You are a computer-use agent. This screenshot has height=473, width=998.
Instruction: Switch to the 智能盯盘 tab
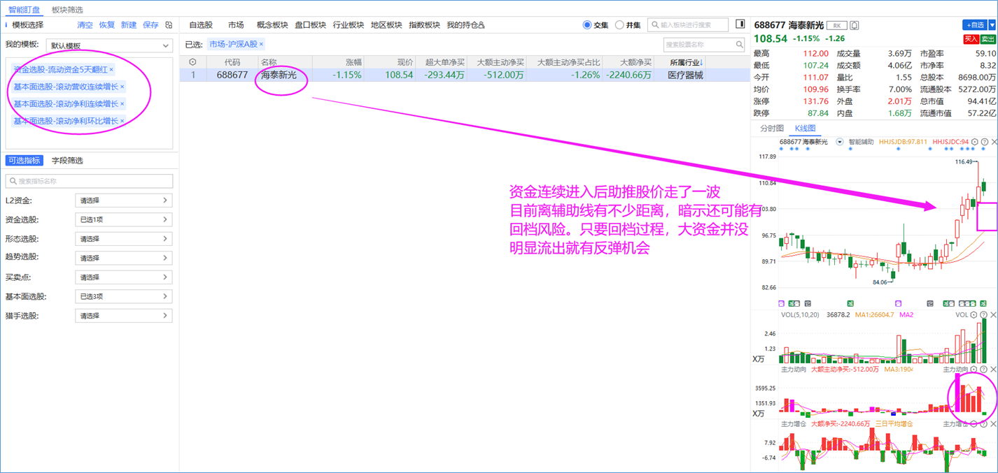24,10
